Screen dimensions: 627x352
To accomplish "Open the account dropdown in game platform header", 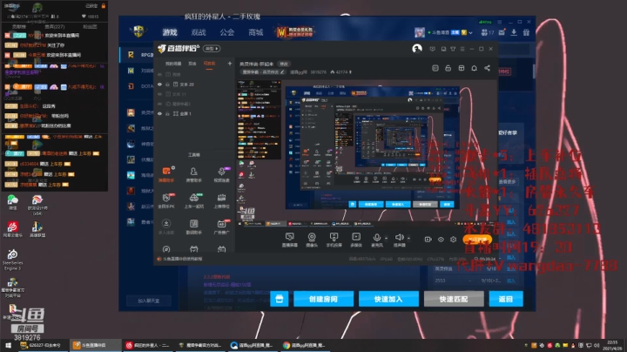I will 470,32.
